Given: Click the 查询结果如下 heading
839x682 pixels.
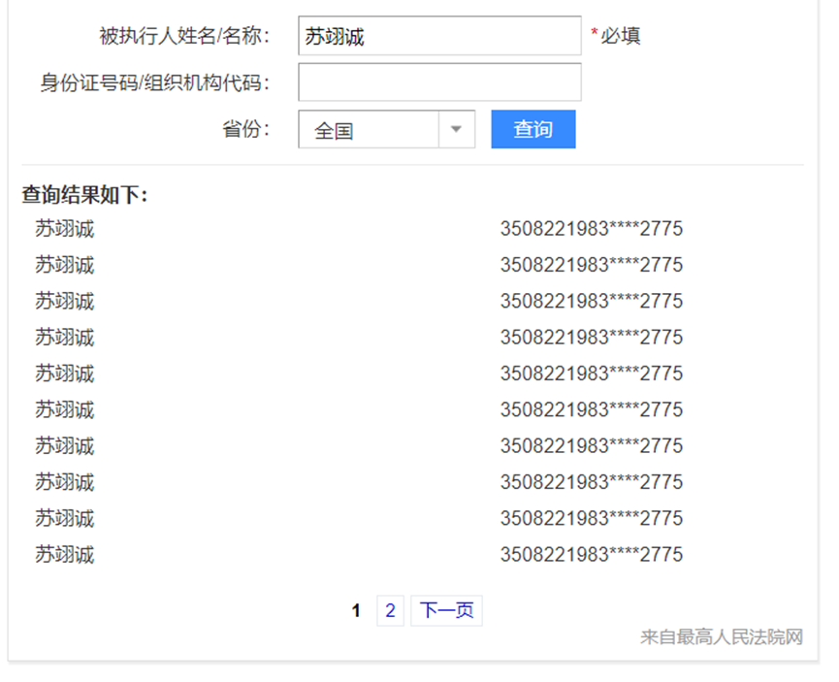Looking at the screenshot, I should click(84, 195).
